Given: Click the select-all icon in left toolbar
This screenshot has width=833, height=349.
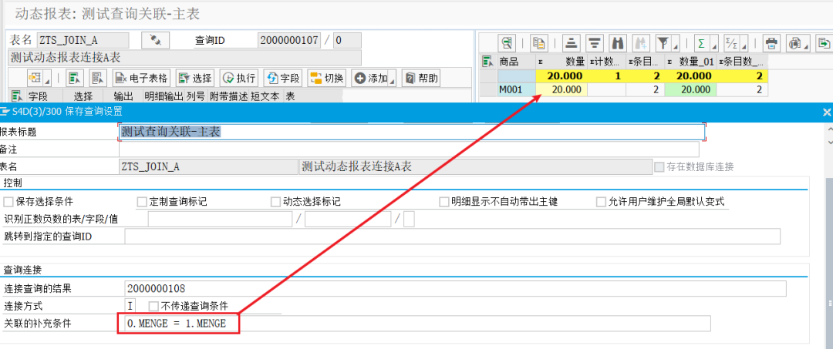Looking at the screenshot, I should point(75,79).
